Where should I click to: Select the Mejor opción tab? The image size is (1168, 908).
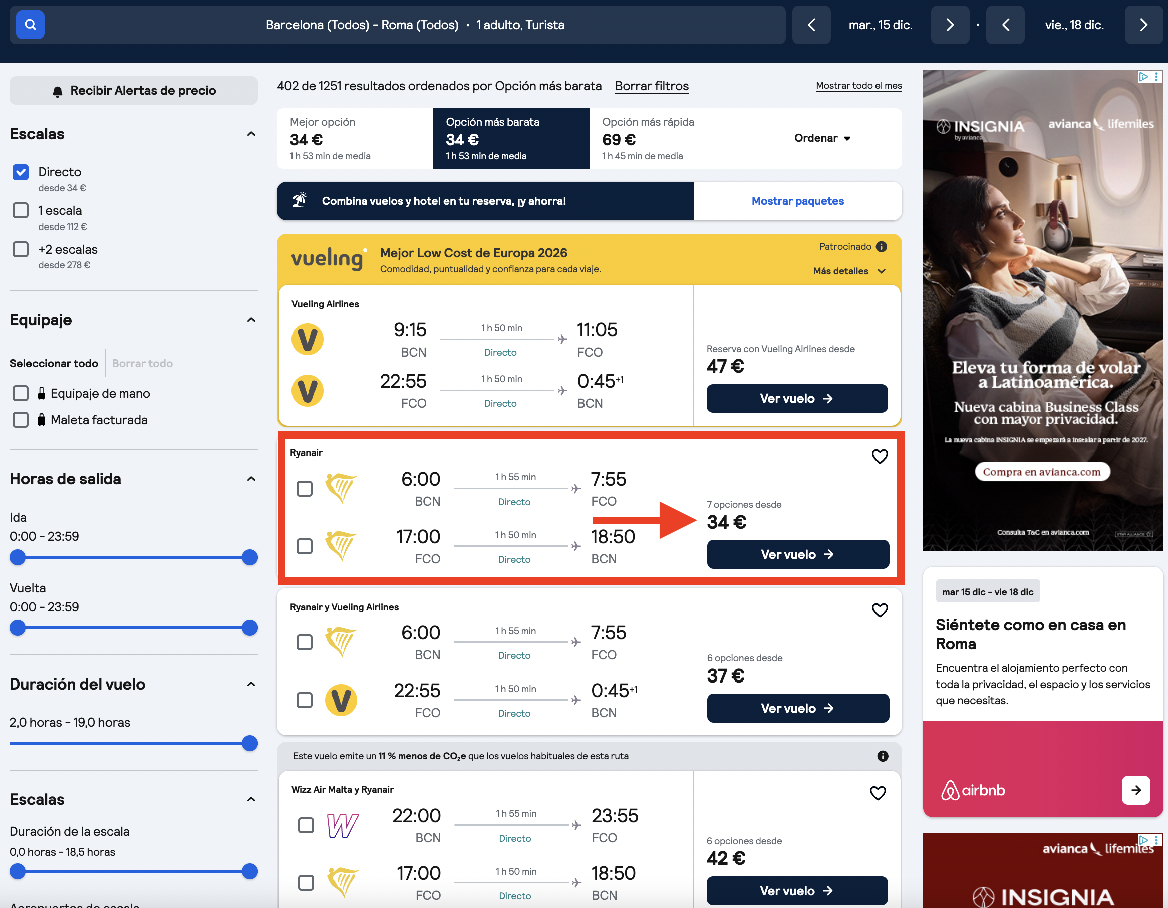click(x=355, y=139)
